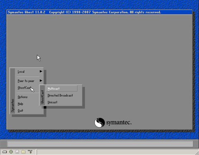Open Options in the Symantec menu

(x=22, y=97)
